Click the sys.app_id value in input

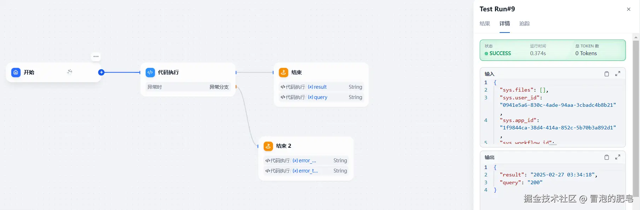(558, 128)
